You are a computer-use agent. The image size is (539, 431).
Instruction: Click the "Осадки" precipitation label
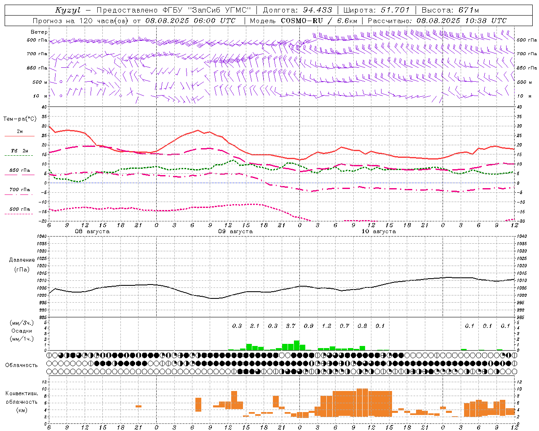click(22, 331)
